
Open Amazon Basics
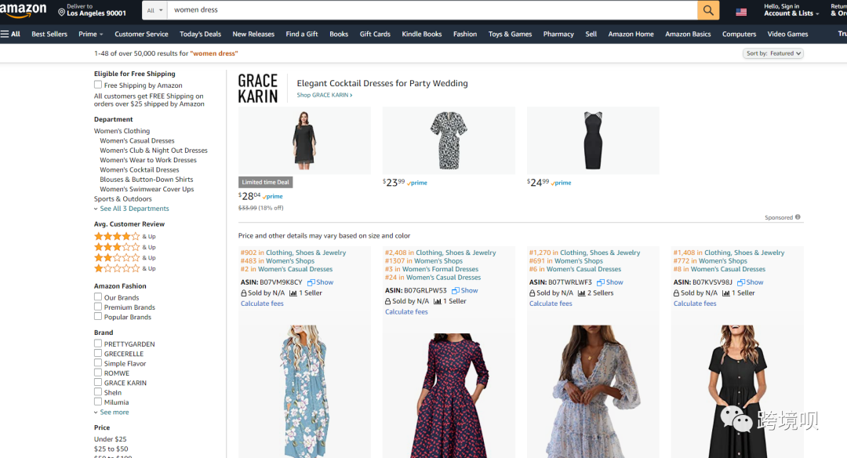(x=689, y=34)
